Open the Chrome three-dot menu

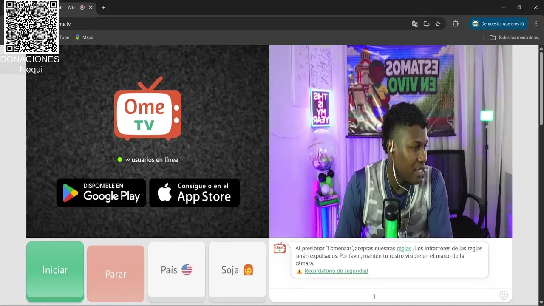coord(536,24)
